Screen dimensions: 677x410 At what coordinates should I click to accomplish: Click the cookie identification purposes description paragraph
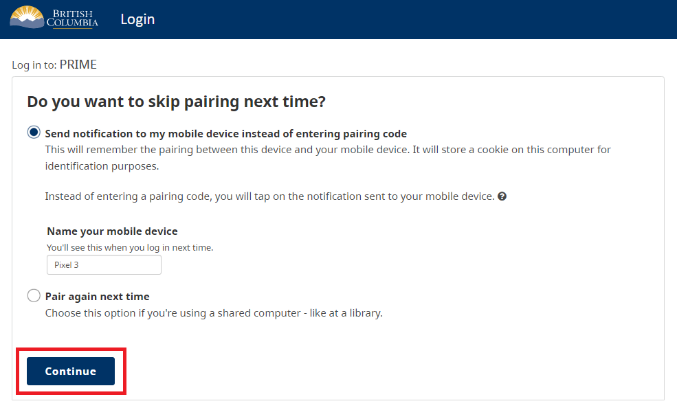click(328, 157)
